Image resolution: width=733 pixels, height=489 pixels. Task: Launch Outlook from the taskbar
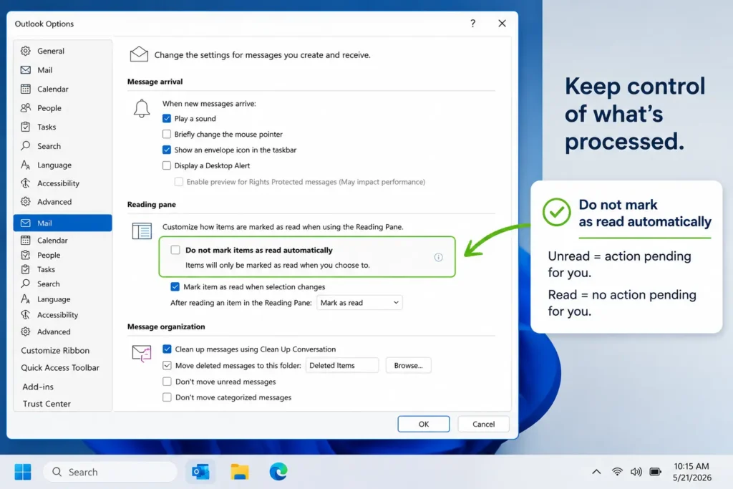pos(200,472)
